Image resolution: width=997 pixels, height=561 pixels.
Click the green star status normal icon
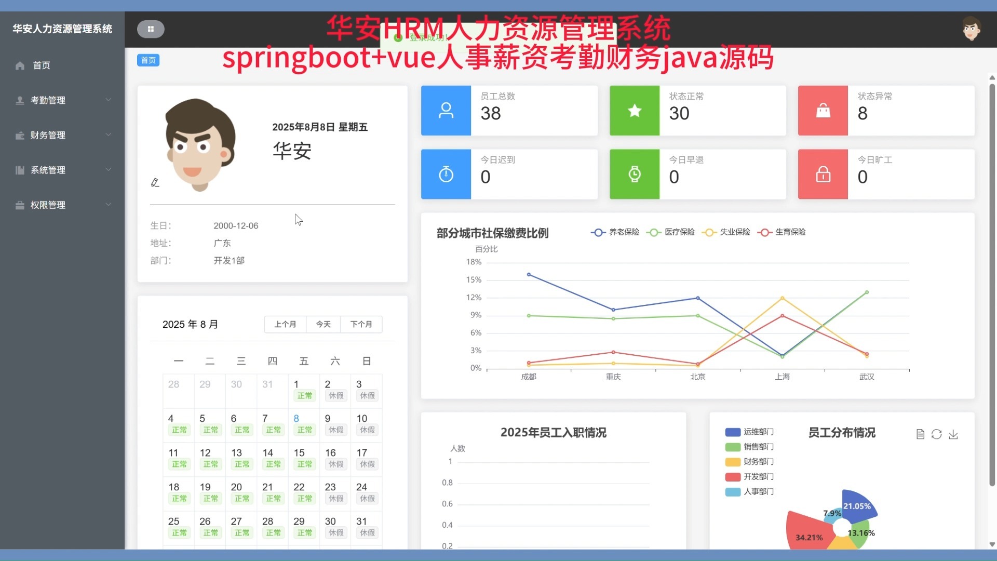[634, 111]
